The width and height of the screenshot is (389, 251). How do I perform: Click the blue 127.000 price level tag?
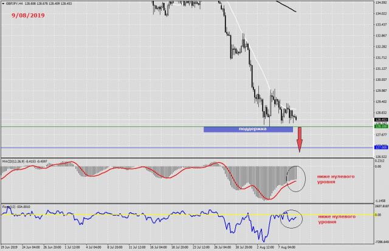381,148
